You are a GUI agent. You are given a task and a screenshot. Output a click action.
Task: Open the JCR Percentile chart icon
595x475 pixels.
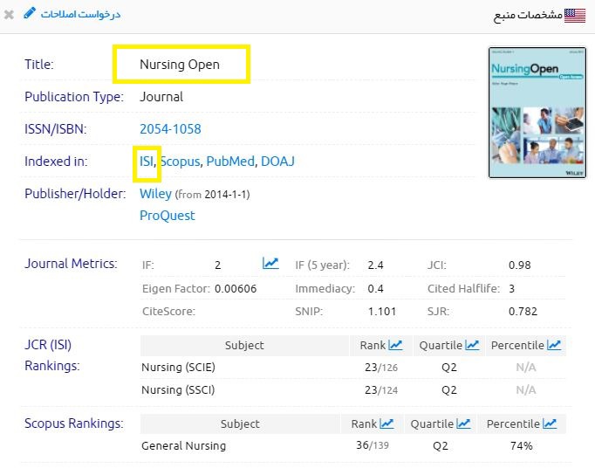[x=553, y=346]
